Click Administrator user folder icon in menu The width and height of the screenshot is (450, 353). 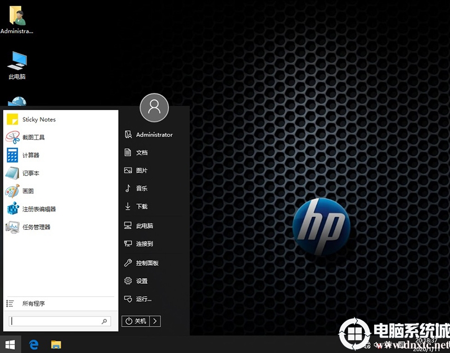coord(128,134)
